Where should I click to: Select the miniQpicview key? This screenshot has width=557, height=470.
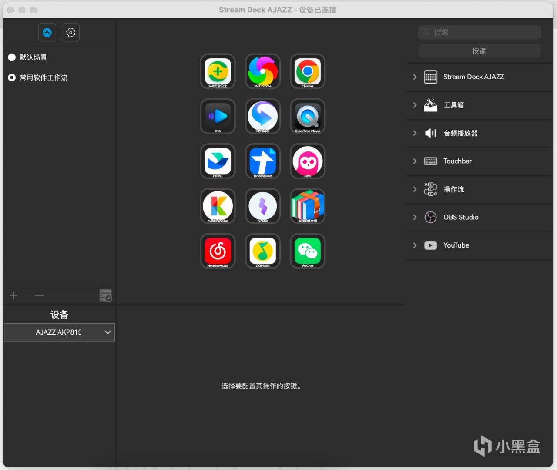tap(218, 206)
